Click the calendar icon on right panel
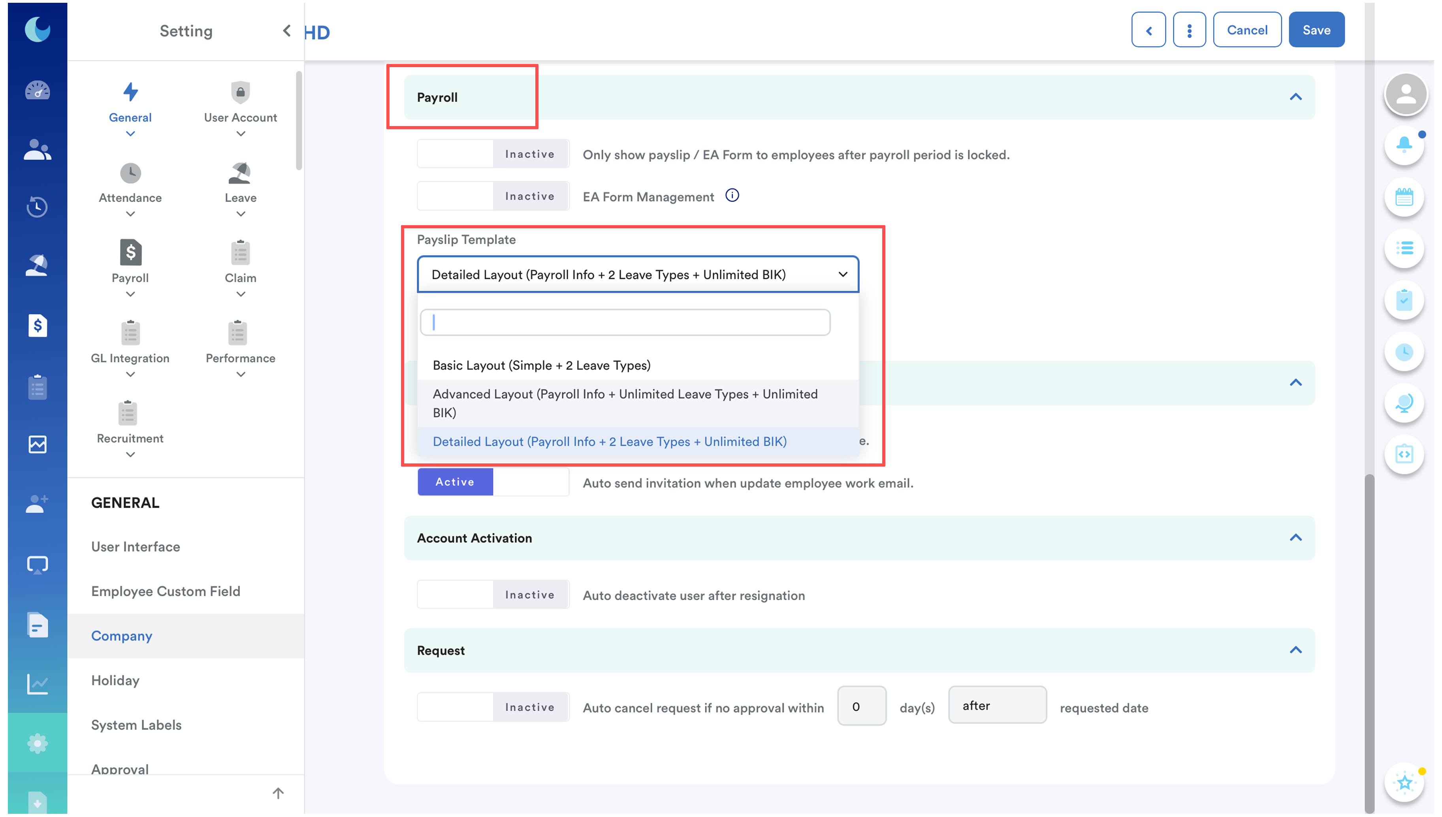 (x=1404, y=197)
